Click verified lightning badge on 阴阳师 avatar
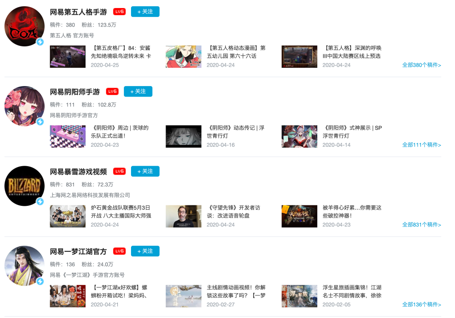Screen dimensions: 455x318 (40, 122)
